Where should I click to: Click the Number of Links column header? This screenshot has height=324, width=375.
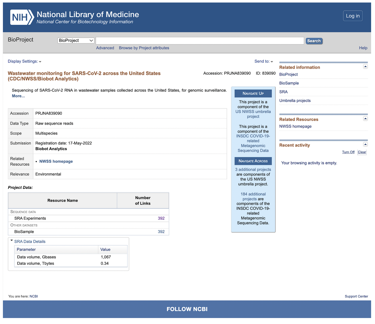pyautogui.click(x=143, y=201)
